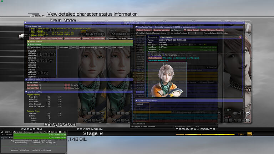Click the plus stepper for Max Verts

pyautogui.click(x=68, y=88)
